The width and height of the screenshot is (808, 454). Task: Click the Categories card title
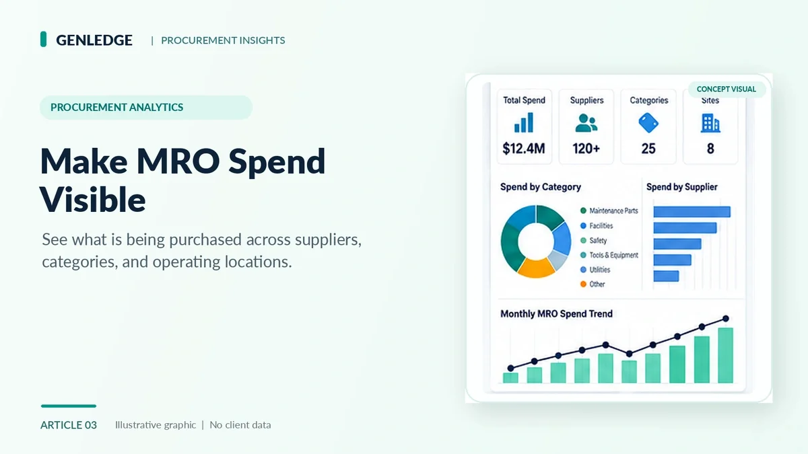coord(649,100)
